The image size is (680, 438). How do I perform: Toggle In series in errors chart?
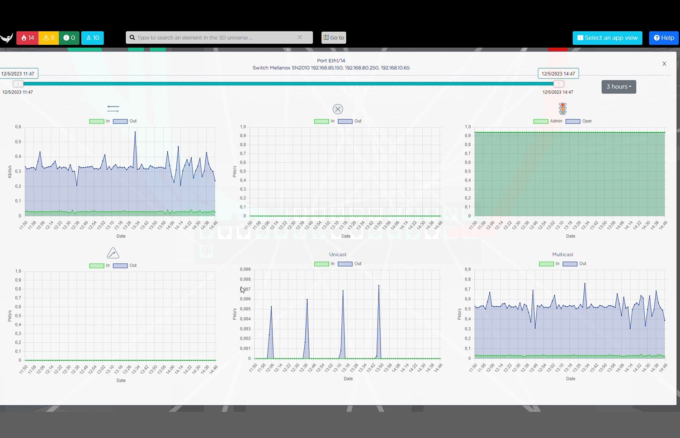[x=325, y=121]
